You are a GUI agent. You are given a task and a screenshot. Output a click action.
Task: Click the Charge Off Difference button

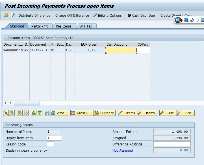[x=72, y=15]
